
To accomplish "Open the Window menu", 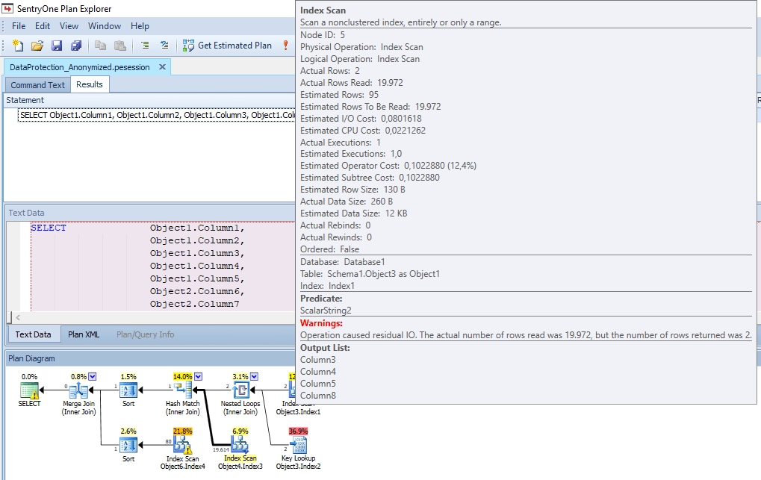I will [105, 26].
